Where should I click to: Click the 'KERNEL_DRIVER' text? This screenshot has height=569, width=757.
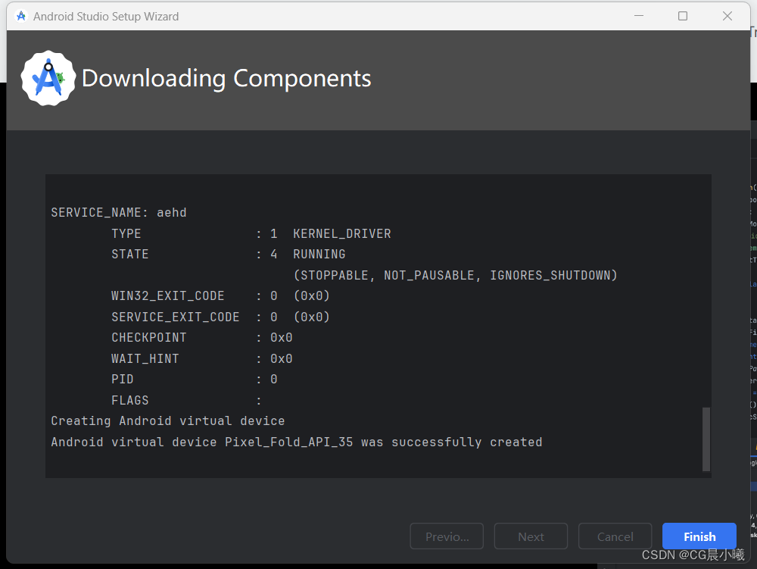(342, 234)
